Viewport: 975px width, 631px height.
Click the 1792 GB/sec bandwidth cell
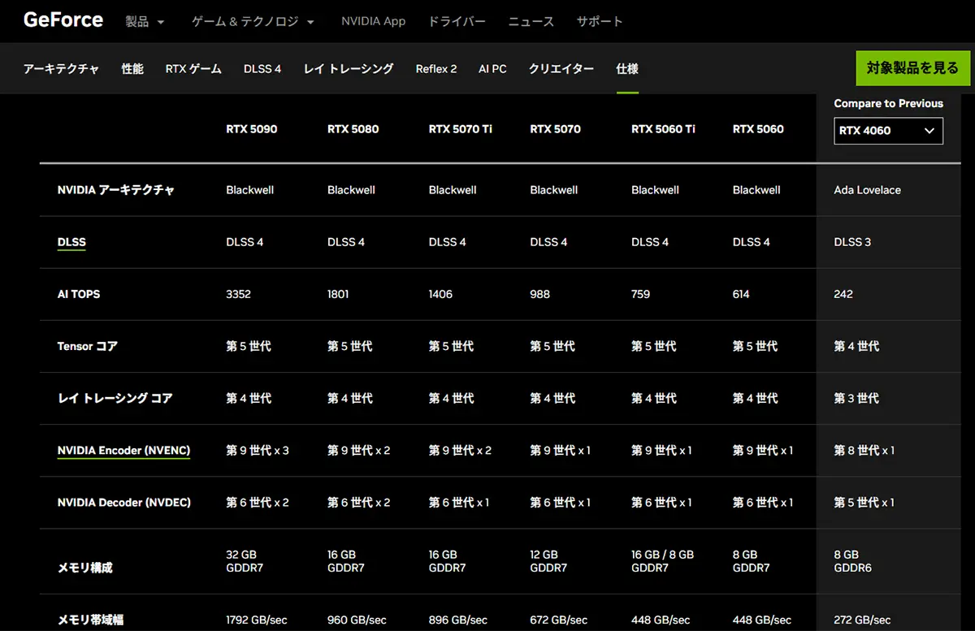pos(257,620)
